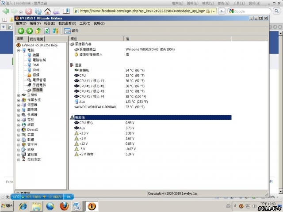Open the 開始 Start button
Viewport: 283px width, 212px height.
7,206
